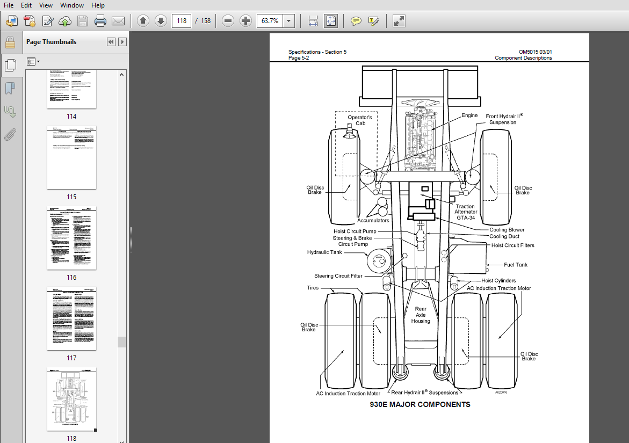This screenshot has height=443, width=629.
Task: Click the thumbnail panel scrollbar thumb
Action: pyautogui.click(x=121, y=342)
